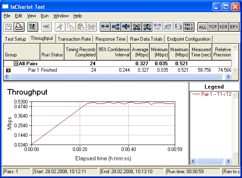This screenshot has width=242, height=178.
Task: Click the Stop test icon
Action: pyautogui.click(x=46, y=27)
